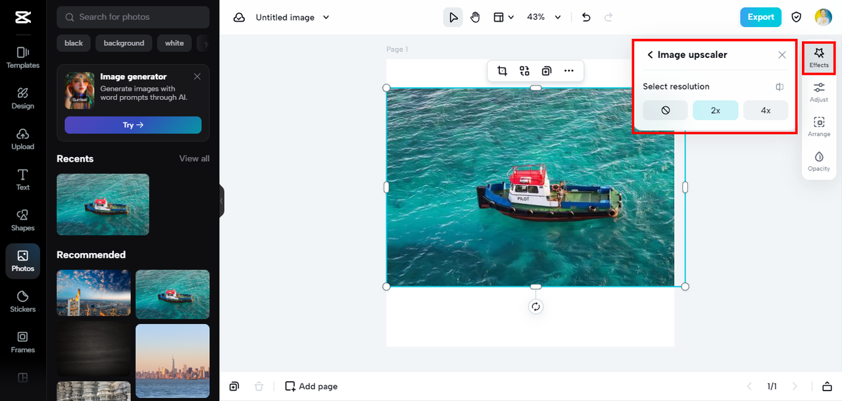
Task: Open the user profile avatar
Action: click(x=824, y=18)
